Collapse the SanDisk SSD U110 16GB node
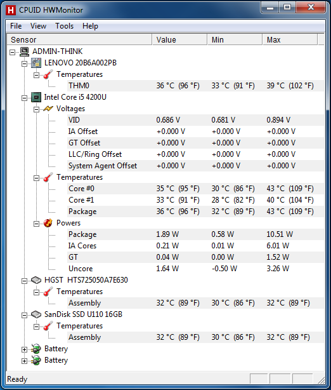The image size is (331, 390). pos(24,316)
